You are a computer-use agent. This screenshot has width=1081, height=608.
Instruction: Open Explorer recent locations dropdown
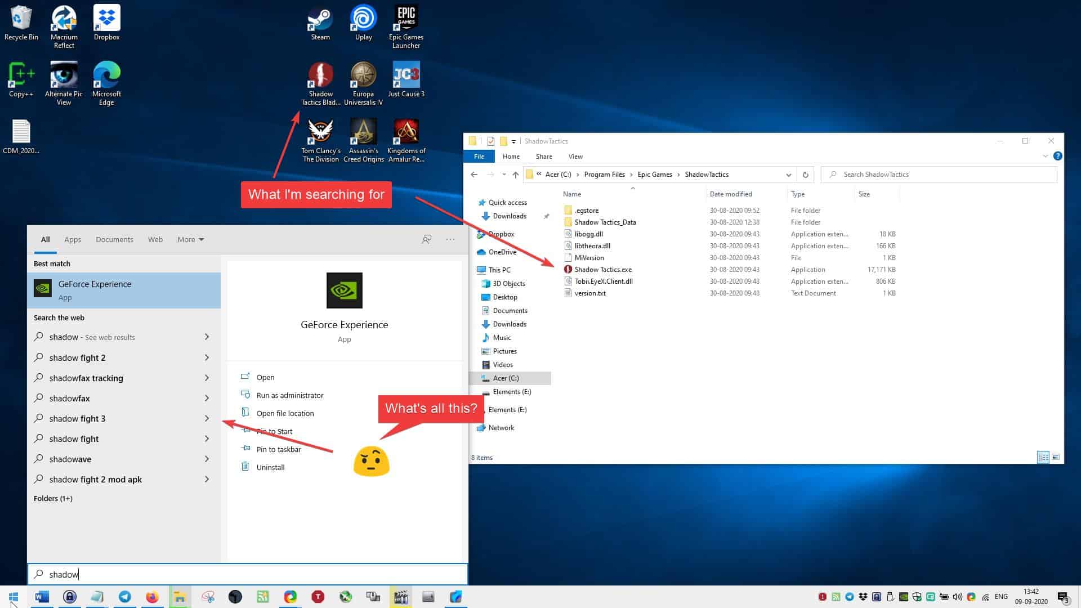click(x=504, y=175)
